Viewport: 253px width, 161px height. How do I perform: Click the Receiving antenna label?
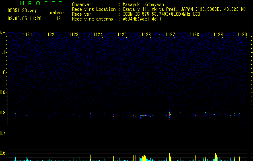93,19
